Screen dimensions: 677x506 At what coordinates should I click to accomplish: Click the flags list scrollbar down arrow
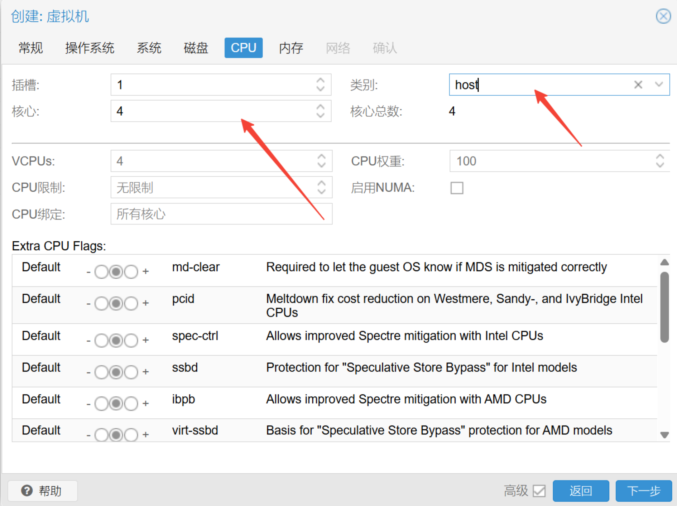pos(664,435)
